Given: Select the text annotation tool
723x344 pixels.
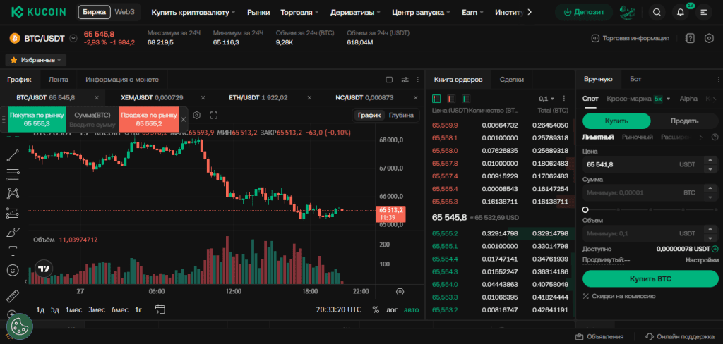Looking at the screenshot, I should point(13,251).
